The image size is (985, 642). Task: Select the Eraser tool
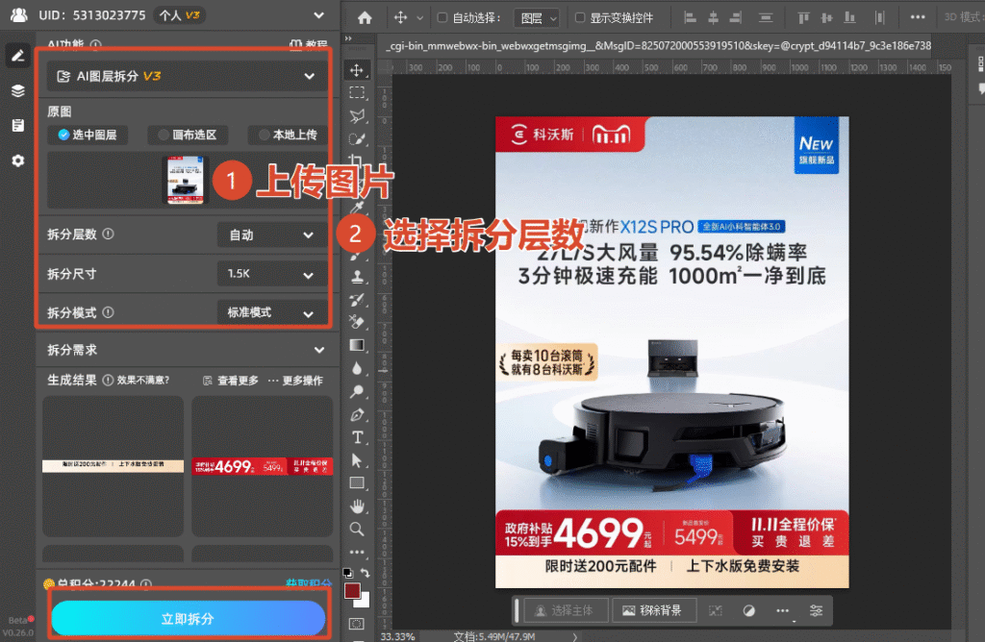(x=357, y=322)
